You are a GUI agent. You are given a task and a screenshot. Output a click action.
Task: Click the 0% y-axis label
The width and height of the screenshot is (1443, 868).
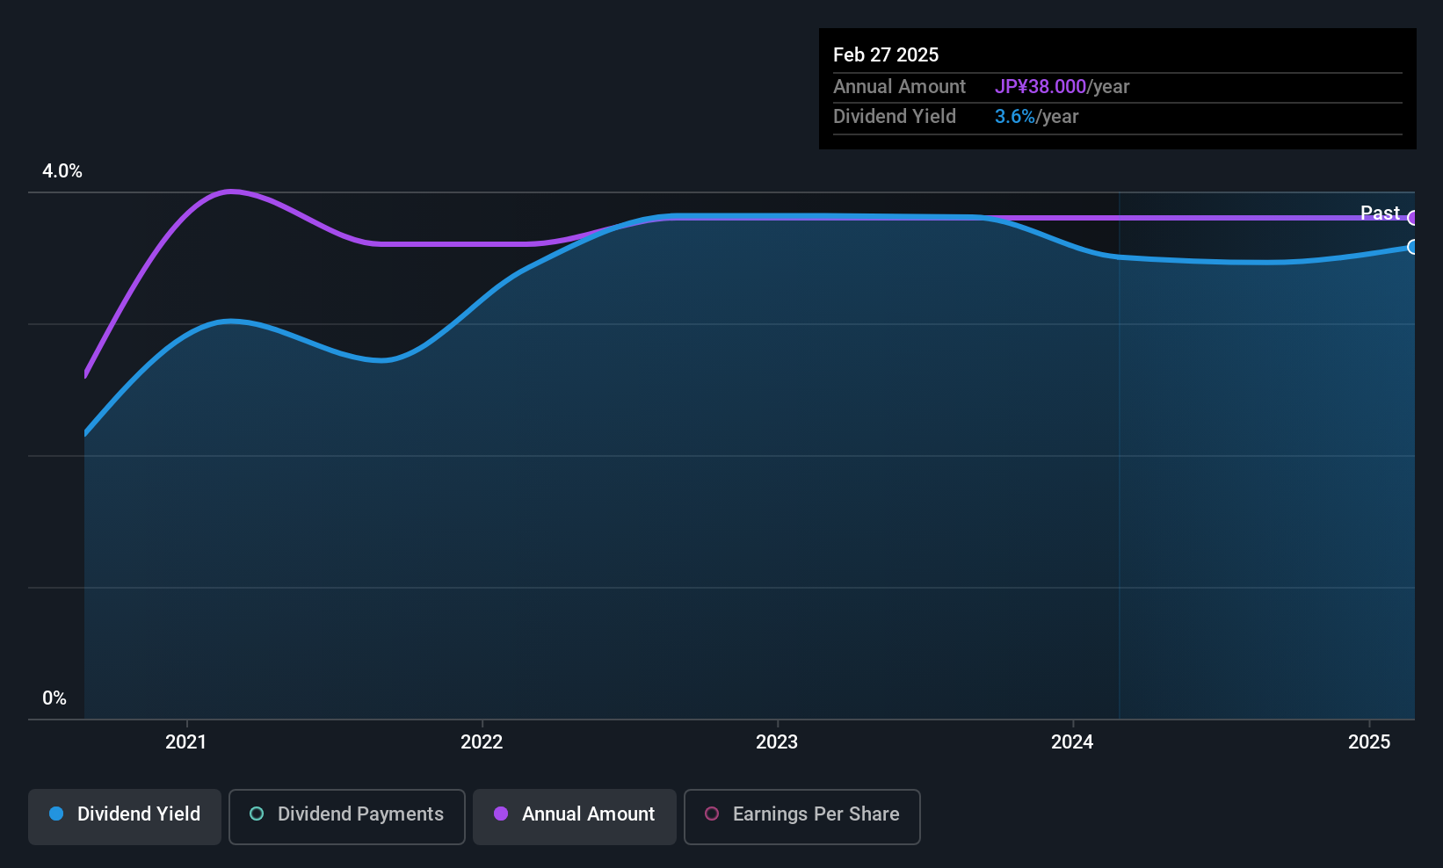click(54, 698)
